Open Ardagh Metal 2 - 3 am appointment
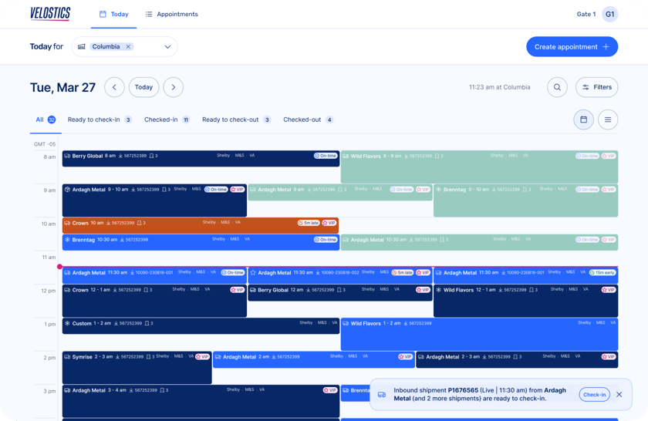Viewport: 648px width, 421px height. pos(517,359)
